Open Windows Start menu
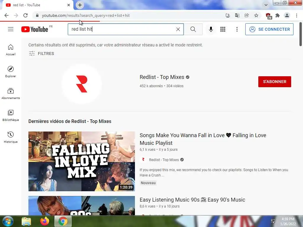The image size is (303, 227). click(x=8, y=221)
